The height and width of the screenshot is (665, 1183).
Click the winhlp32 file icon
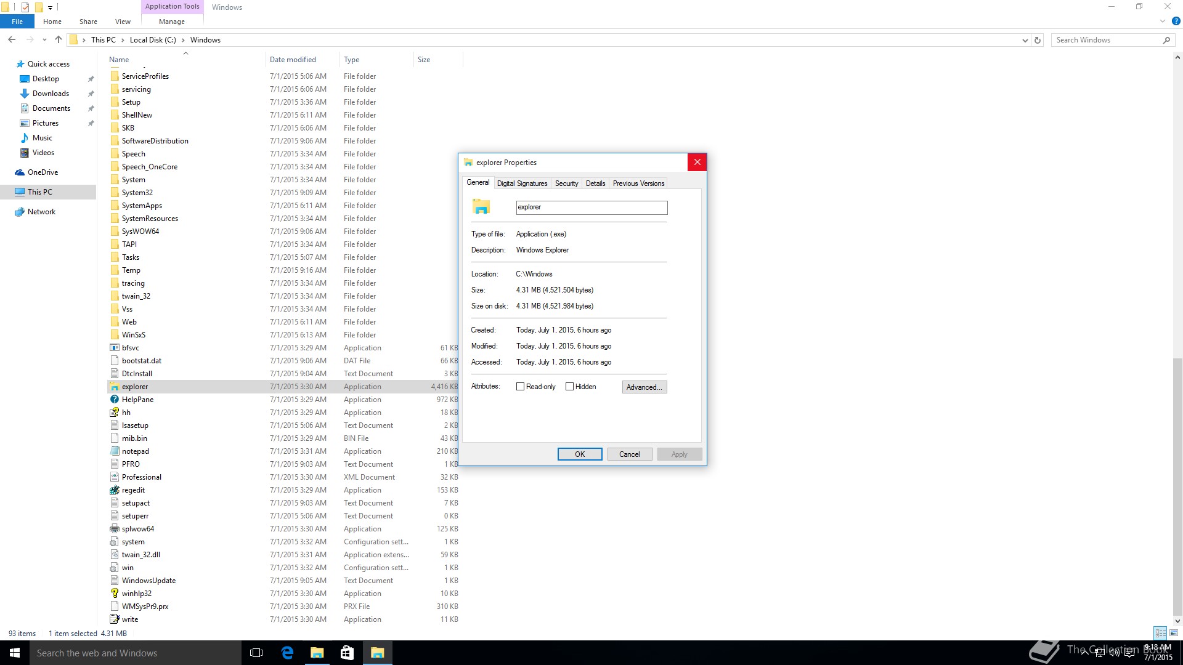pos(114,594)
